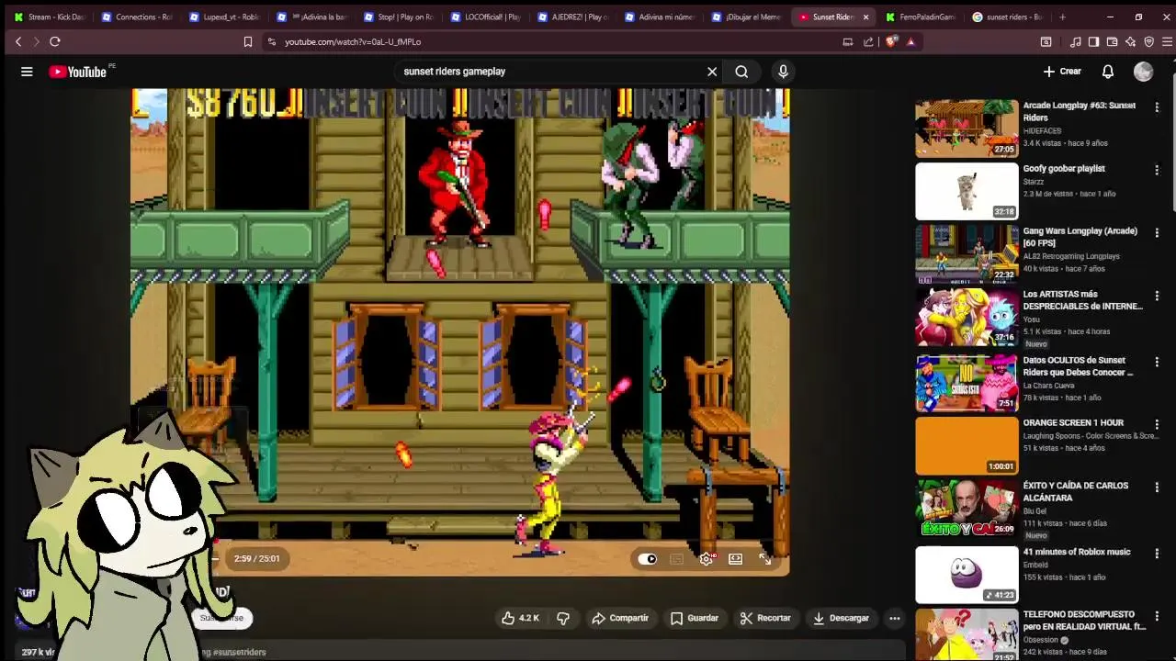Click the #sunsetriders hashtag link
The width and height of the screenshot is (1176, 661).
[x=239, y=652]
